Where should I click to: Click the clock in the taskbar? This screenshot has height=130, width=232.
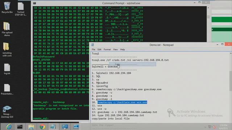pyautogui.click(x=224, y=127)
